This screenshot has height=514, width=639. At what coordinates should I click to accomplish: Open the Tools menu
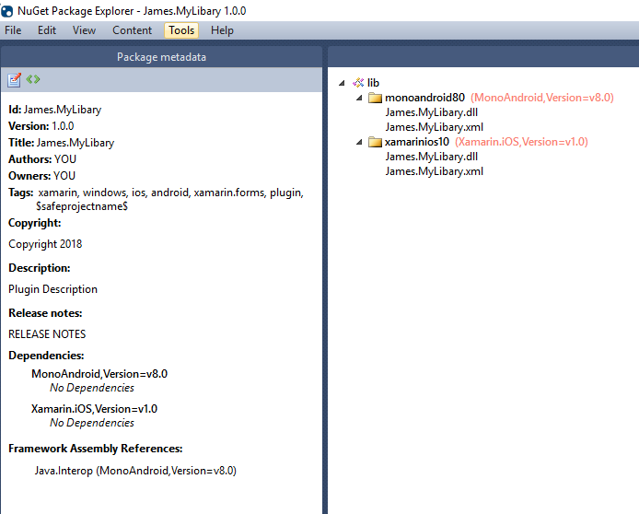(181, 30)
